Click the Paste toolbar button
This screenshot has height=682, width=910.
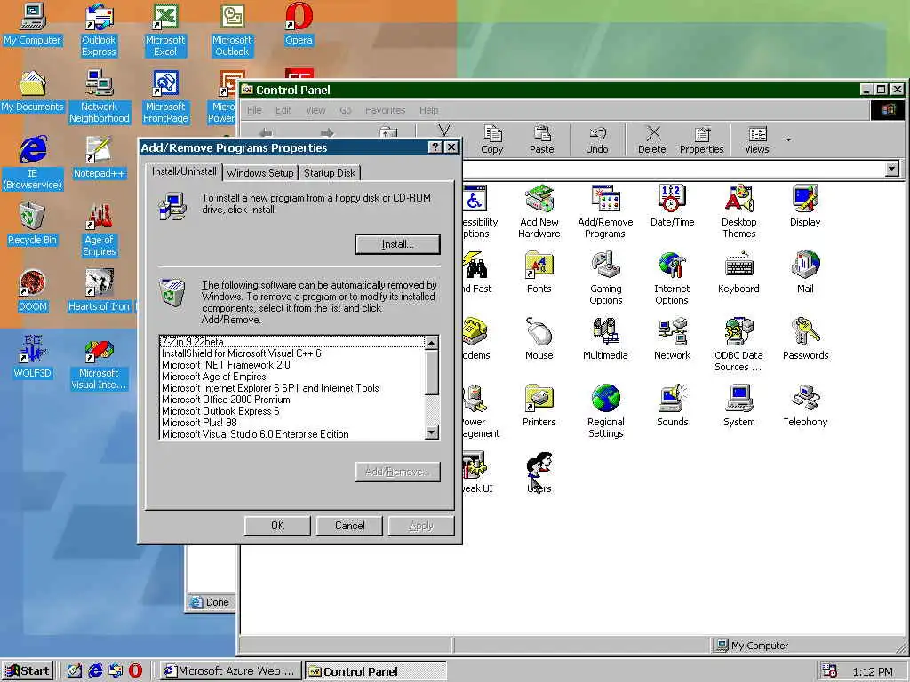(x=541, y=139)
